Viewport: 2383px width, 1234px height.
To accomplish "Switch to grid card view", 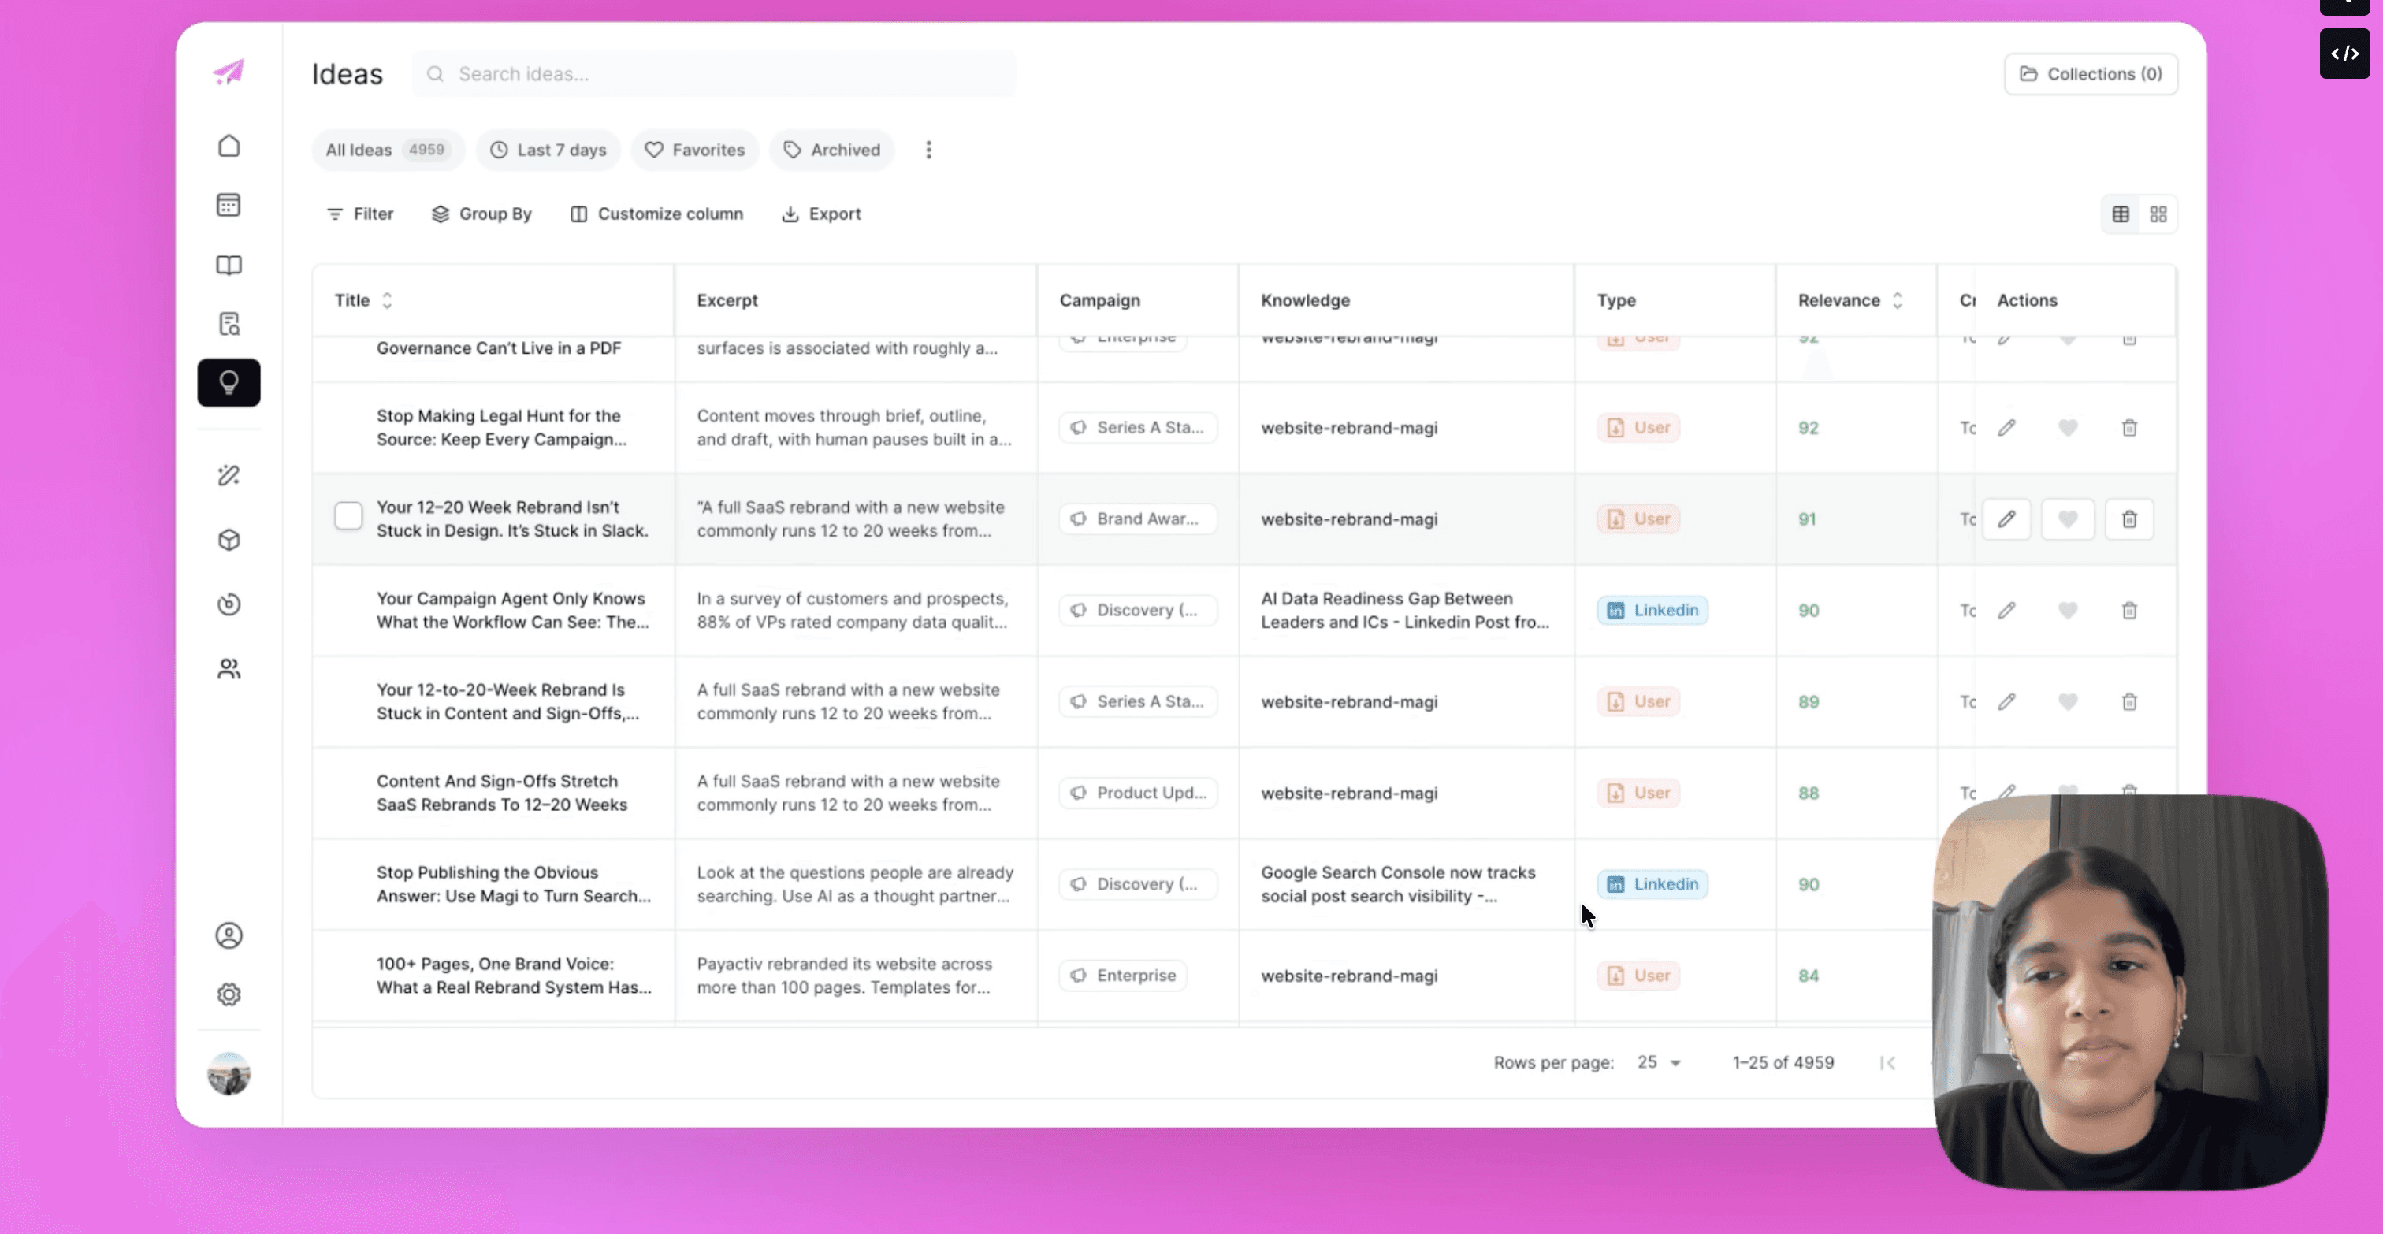I will [x=2158, y=214].
